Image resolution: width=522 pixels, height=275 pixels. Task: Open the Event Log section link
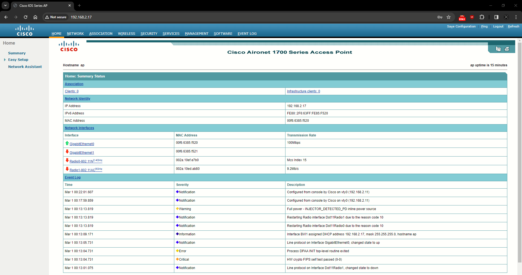73,177
